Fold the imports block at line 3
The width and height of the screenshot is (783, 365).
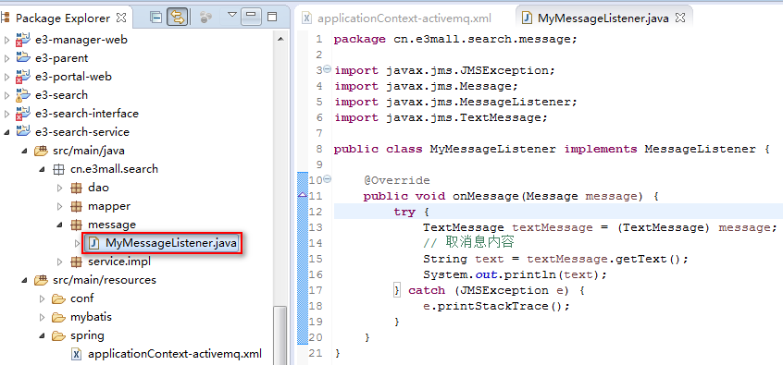(327, 69)
